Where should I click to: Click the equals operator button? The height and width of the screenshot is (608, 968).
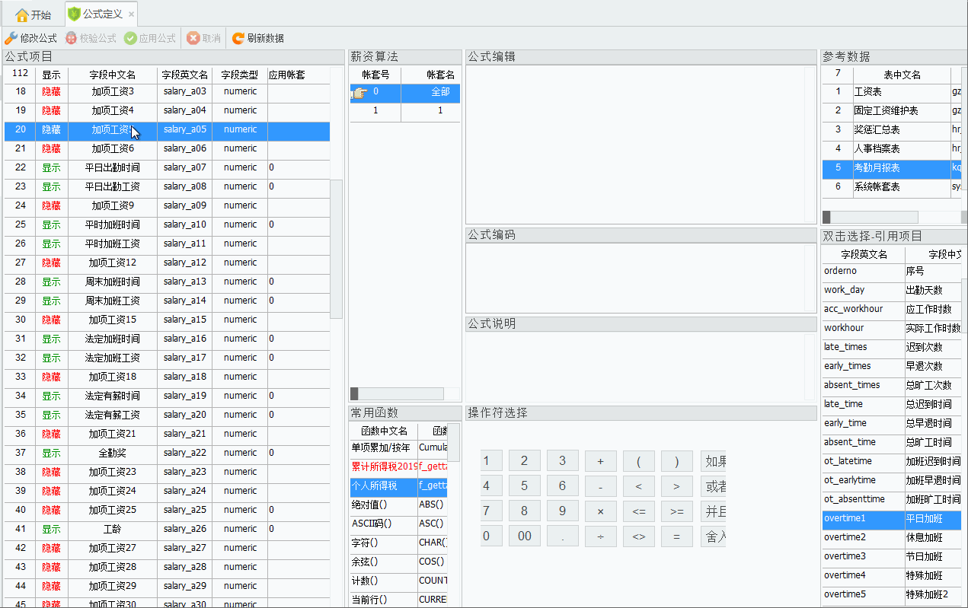pyautogui.click(x=677, y=536)
